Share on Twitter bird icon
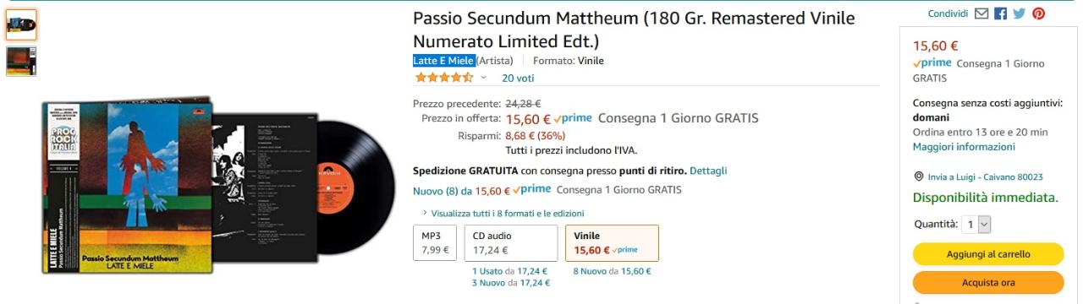 [x=1019, y=14]
